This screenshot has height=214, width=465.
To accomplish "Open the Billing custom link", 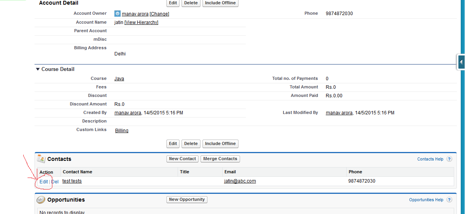I will 122,131.
